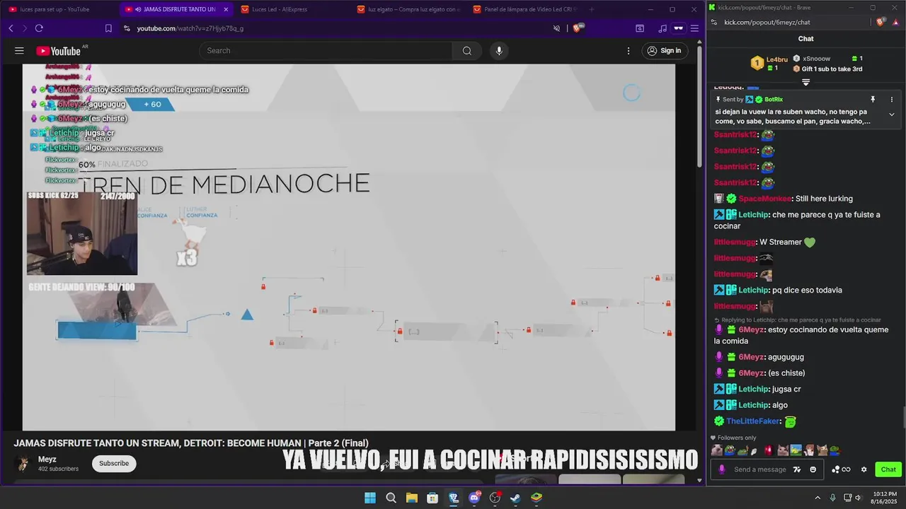Click the Kick chat vertical scrollbar
Screen dimensions: 906x509
click(902, 418)
